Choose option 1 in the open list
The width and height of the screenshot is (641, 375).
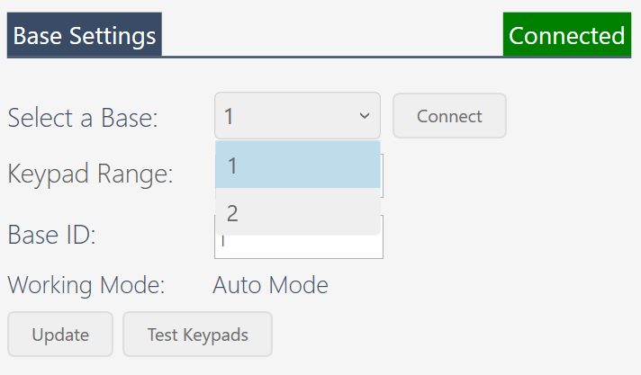(298, 165)
